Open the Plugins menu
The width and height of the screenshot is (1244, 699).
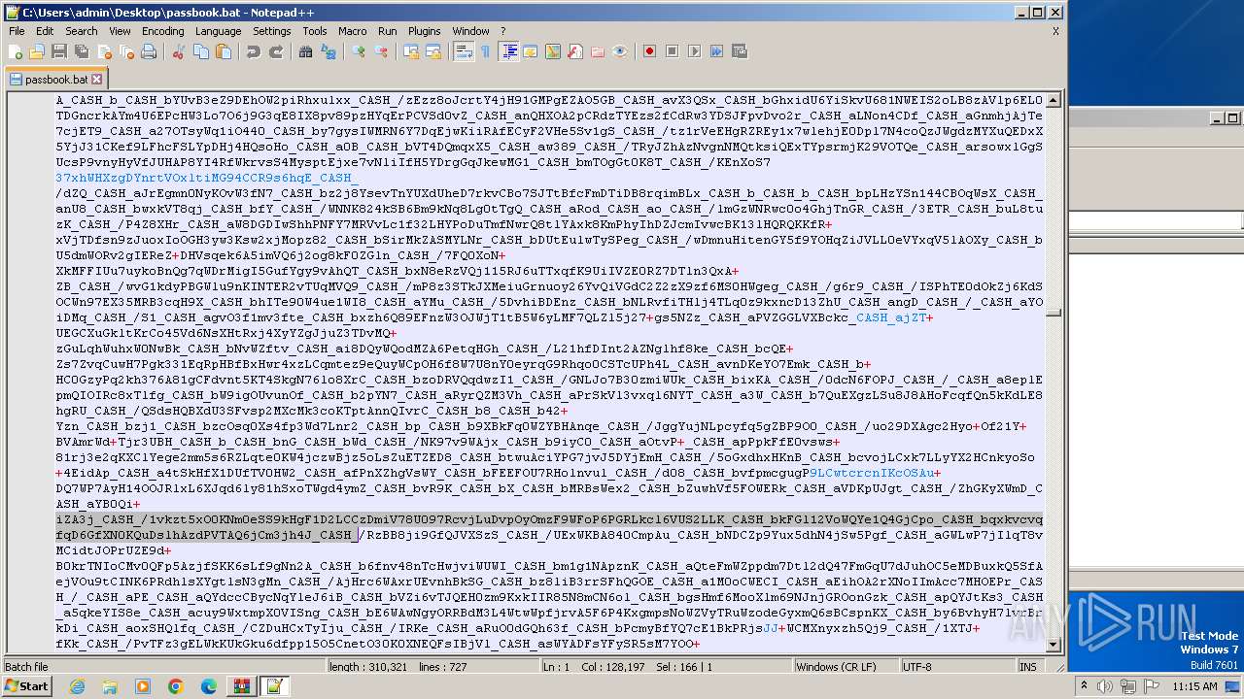pyautogui.click(x=424, y=31)
